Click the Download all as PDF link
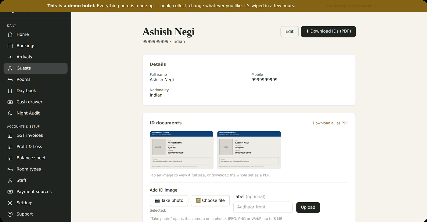This screenshot has width=427, height=222. [x=330, y=123]
